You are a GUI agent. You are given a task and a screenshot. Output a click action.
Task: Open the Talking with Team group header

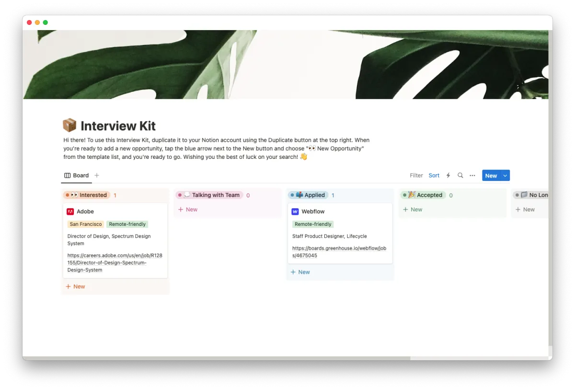click(x=209, y=195)
